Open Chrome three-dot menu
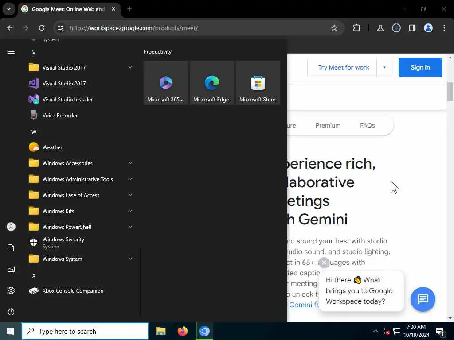 444,28
